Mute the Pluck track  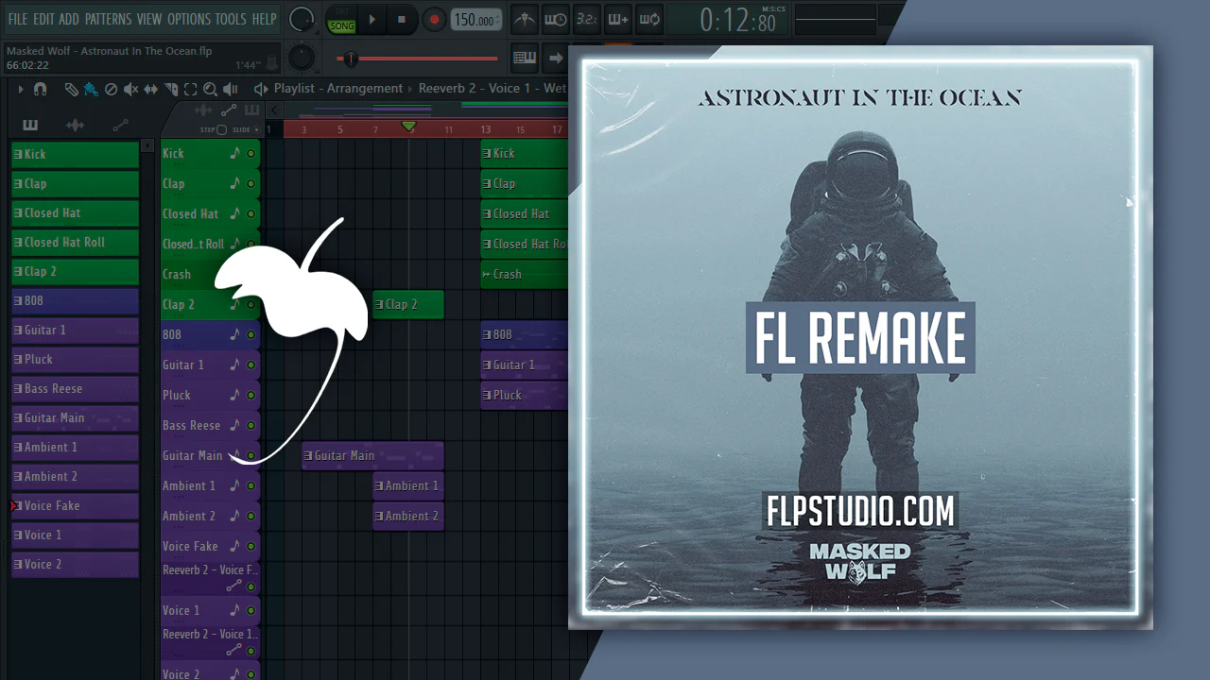point(251,396)
